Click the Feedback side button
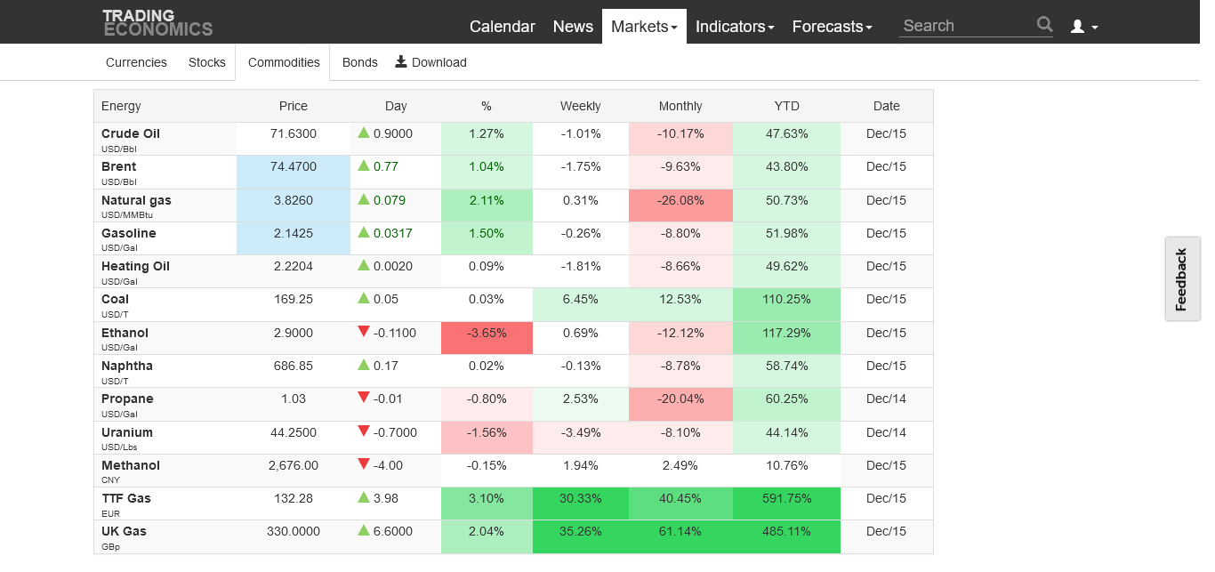The image size is (1215, 572). click(1181, 279)
